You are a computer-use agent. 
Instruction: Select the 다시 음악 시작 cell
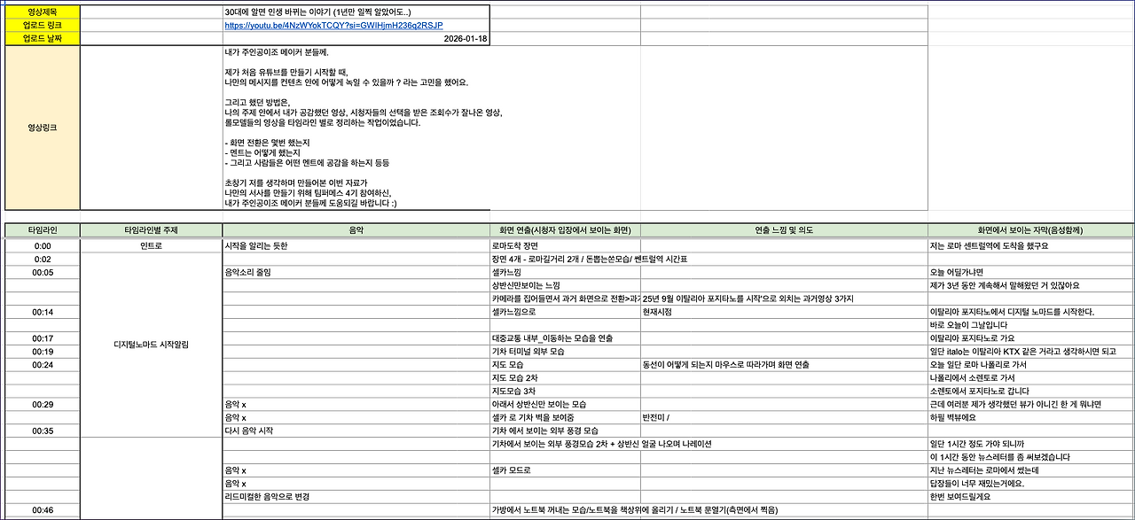[356, 431]
